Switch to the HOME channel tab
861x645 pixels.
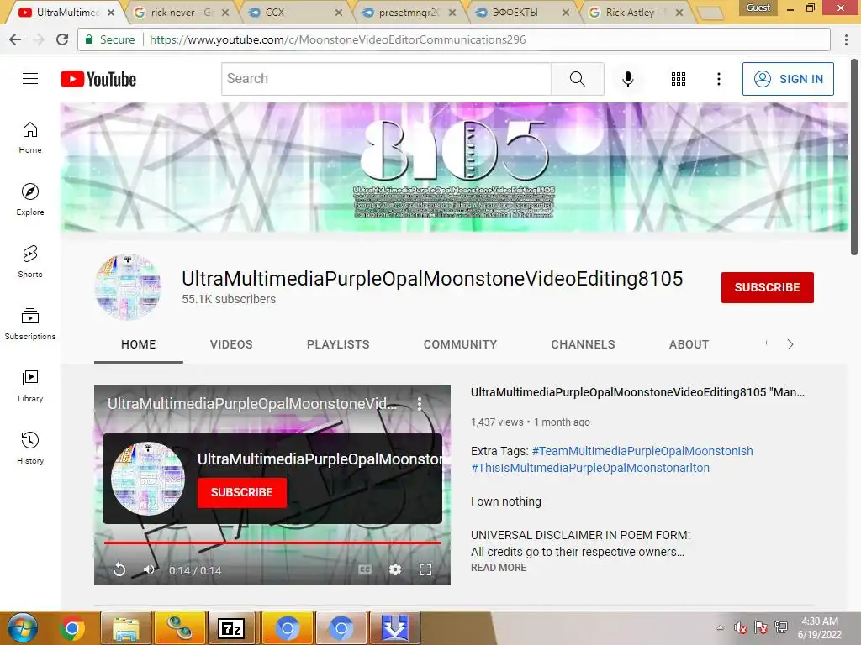139,344
